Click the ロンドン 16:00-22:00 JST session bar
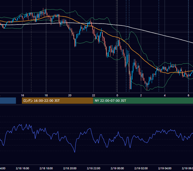Viewport: 193px width, 171px height. (57, 101)
